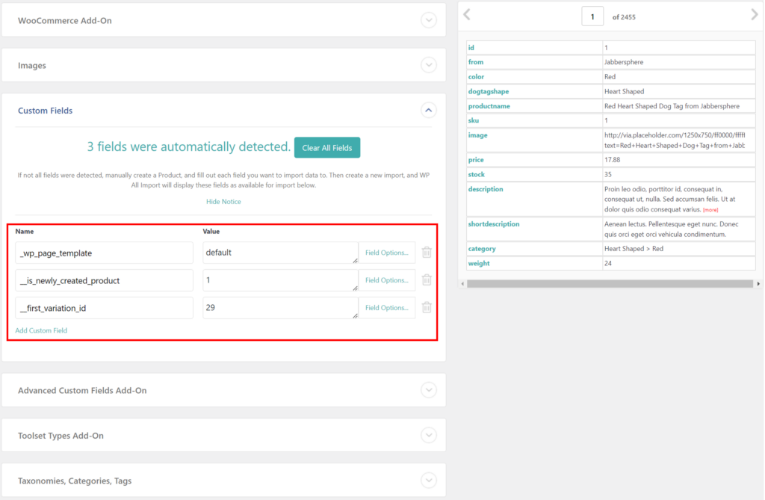Remove __is_newly_created_product using its trash icon

pyautogui.click(x=426, y=280)
